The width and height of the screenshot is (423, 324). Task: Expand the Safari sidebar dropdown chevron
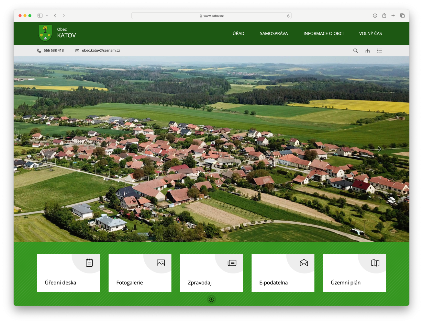pos(47,16)
